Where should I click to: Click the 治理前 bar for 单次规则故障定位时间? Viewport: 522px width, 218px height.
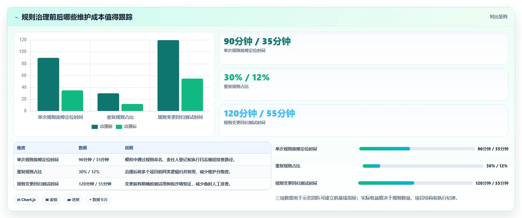pos(48,85)
